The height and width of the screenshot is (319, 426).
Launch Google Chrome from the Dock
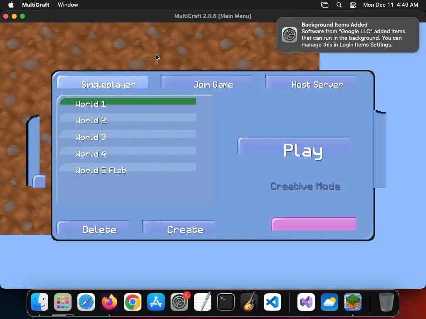pyautogui.click(x=133, y=302)
